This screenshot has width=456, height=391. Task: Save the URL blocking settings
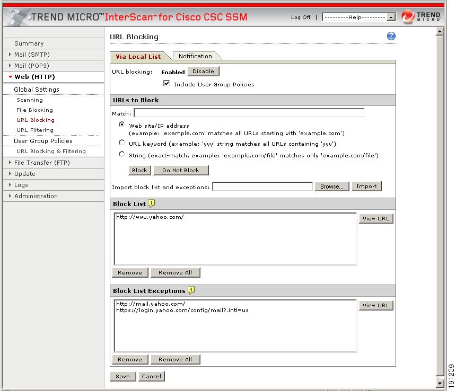tap(122, 376)
